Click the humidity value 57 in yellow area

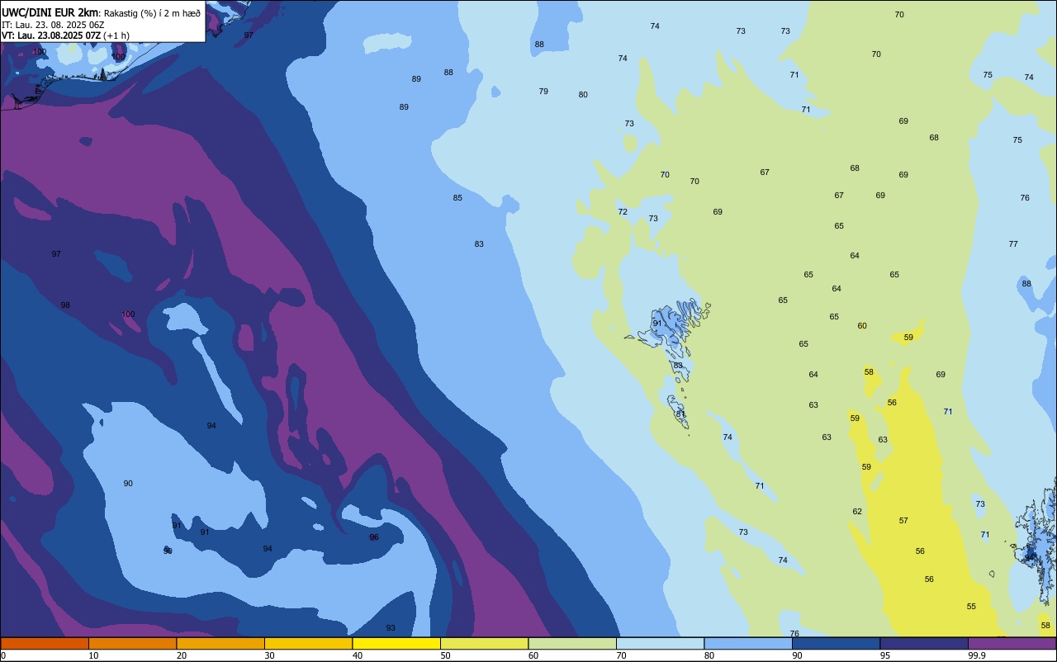[x=903, y=521]
